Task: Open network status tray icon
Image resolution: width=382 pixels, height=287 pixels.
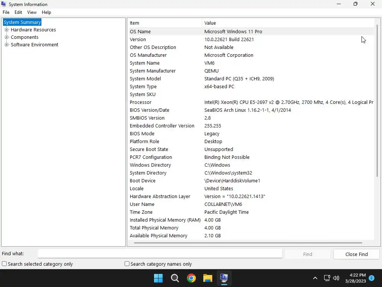Action: click(327, 278)
